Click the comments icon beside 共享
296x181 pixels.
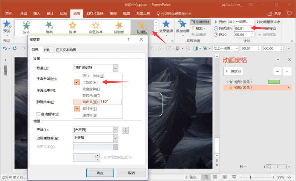289,14
